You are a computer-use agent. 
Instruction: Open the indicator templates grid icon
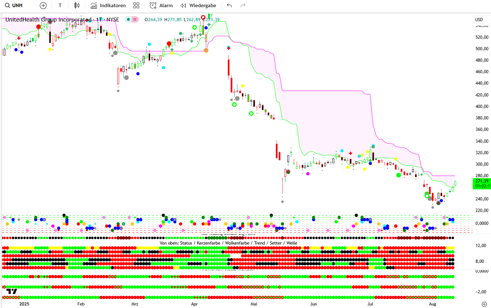136,5
